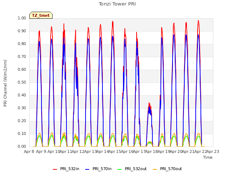Click the Apr 18 x-axis tick label
This screenshot has width=235, height=176.
[151, 151]
